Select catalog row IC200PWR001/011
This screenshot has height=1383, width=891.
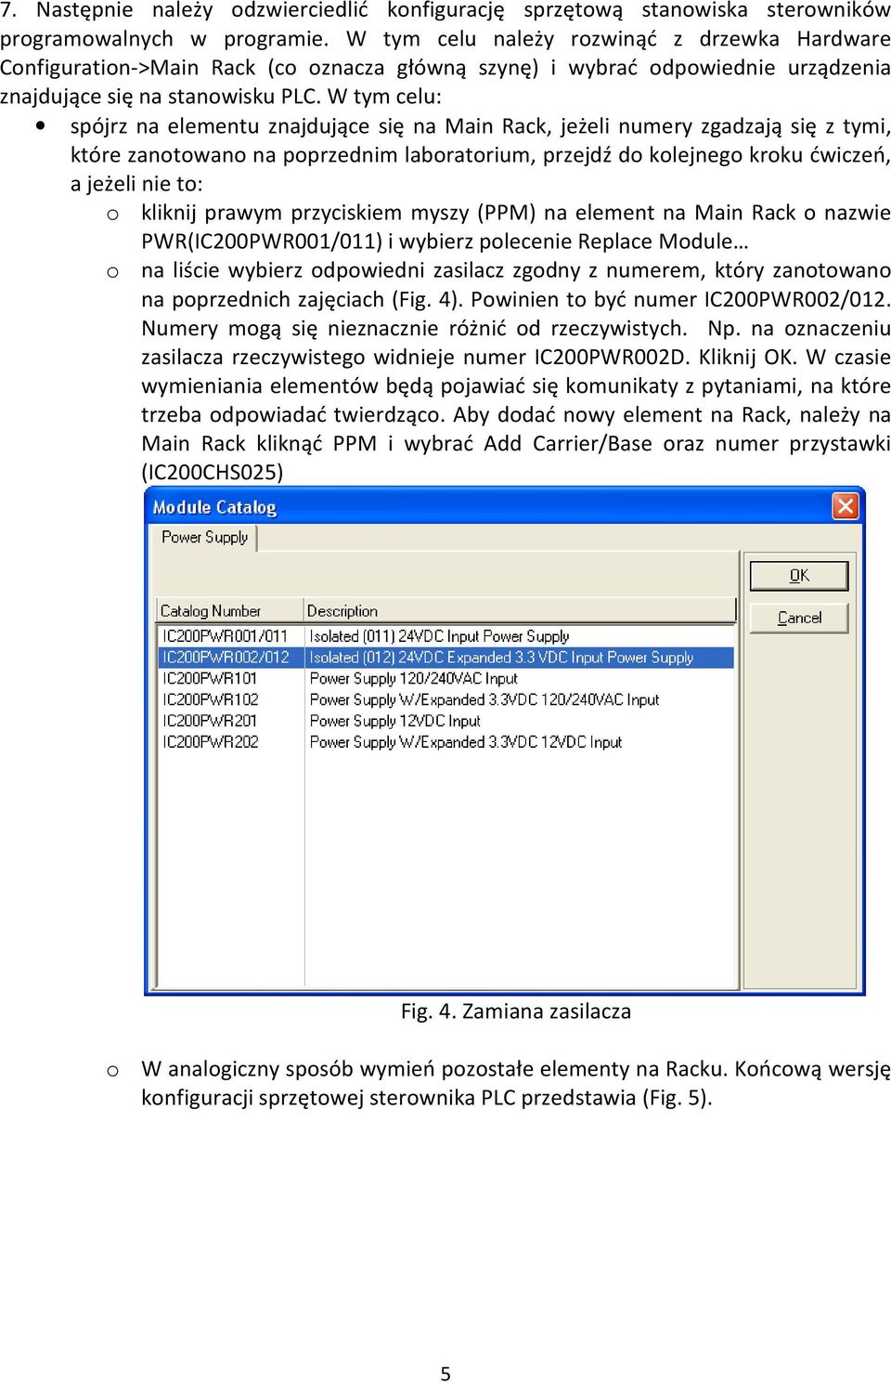click(445, 636)
